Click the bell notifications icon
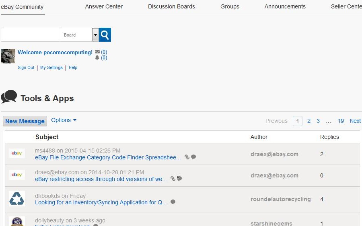Viewport: 362px width, 226px height. point(97,58)
